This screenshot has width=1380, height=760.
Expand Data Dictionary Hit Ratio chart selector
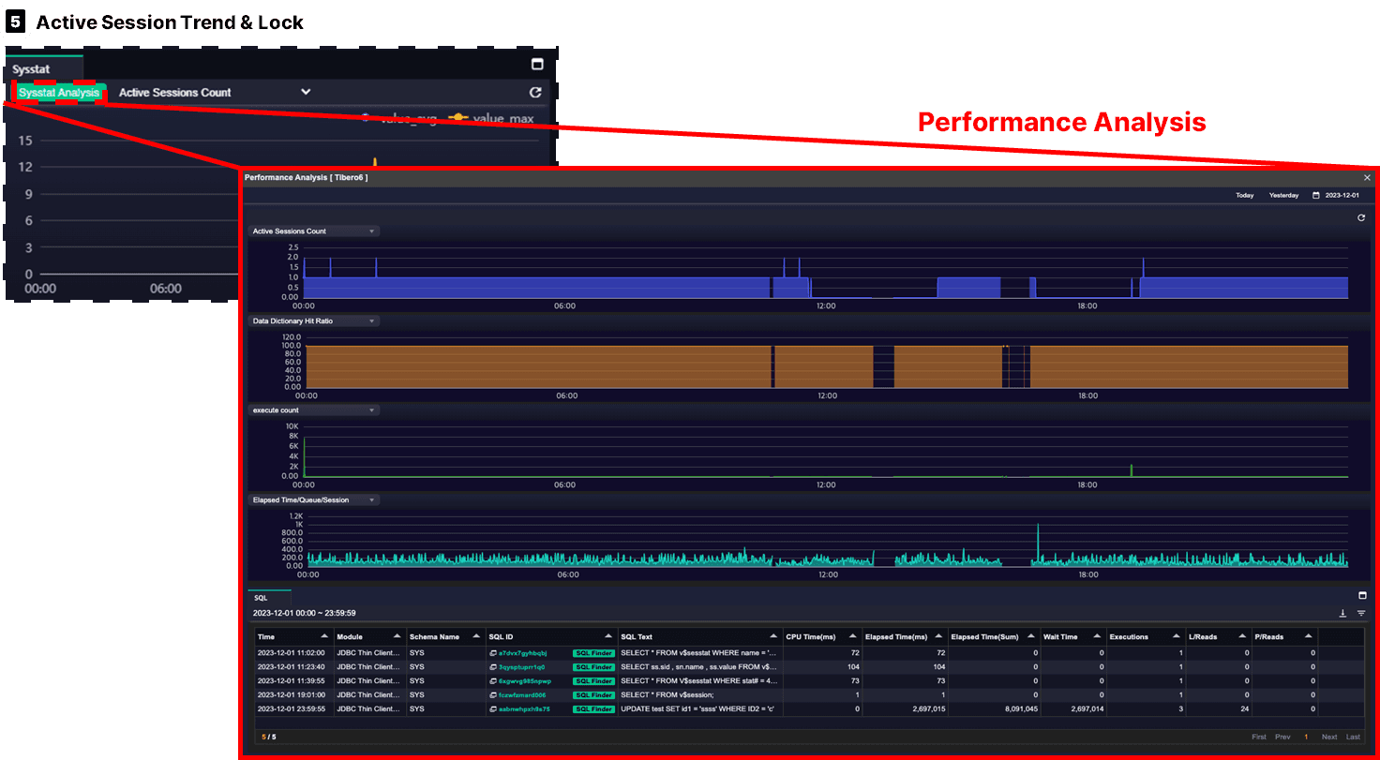click(x=313, y=320)
